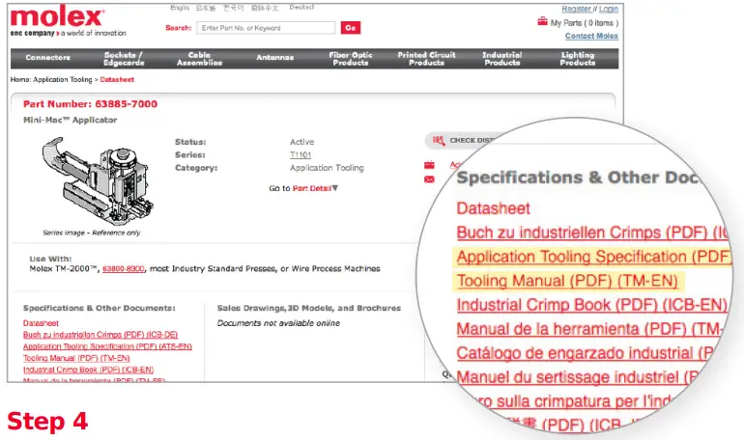The image size is (744, 440).
Task: Click the 'Documents not available online' text
Action: coord(278,323)
